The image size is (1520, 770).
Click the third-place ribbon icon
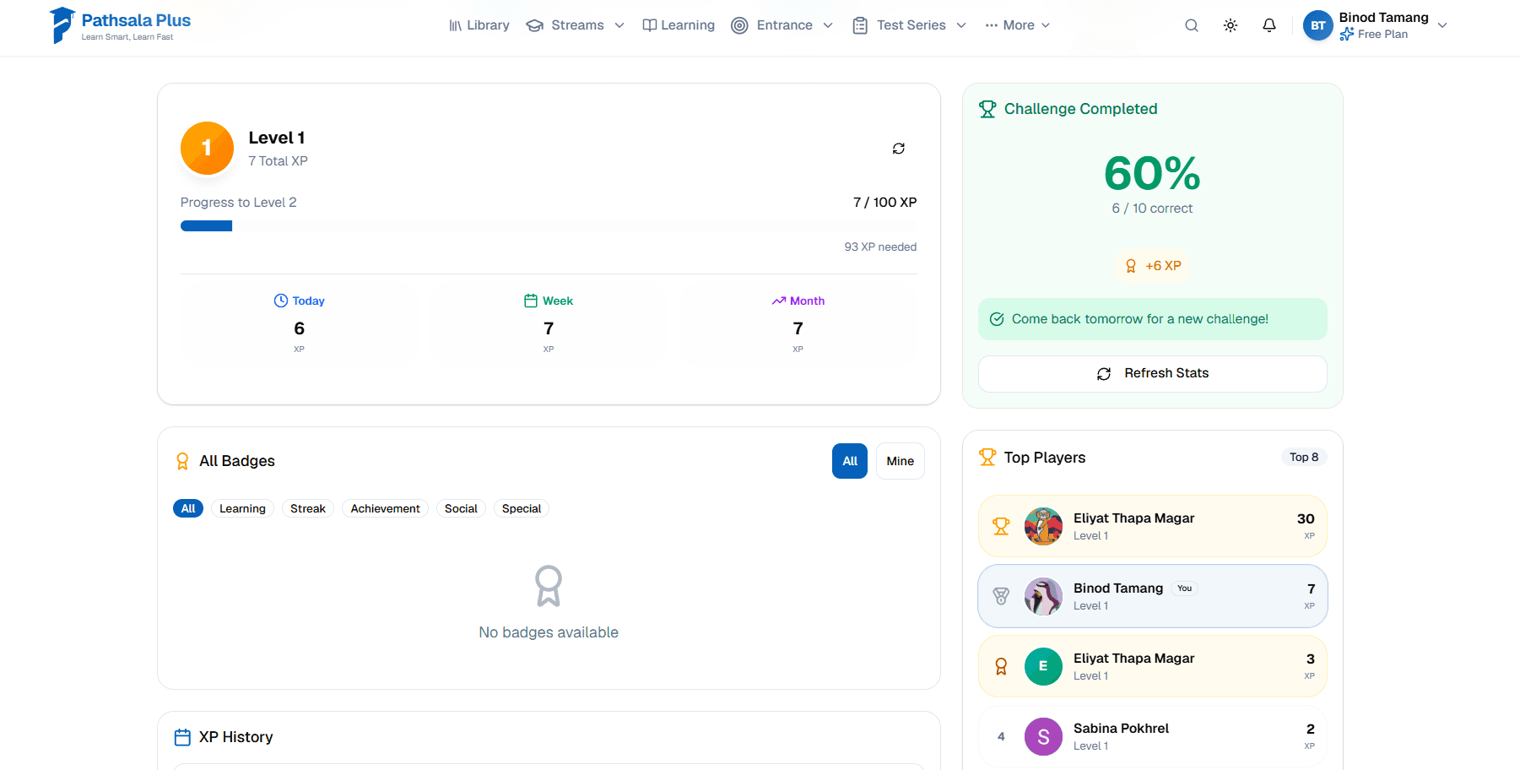[1001, 666]
